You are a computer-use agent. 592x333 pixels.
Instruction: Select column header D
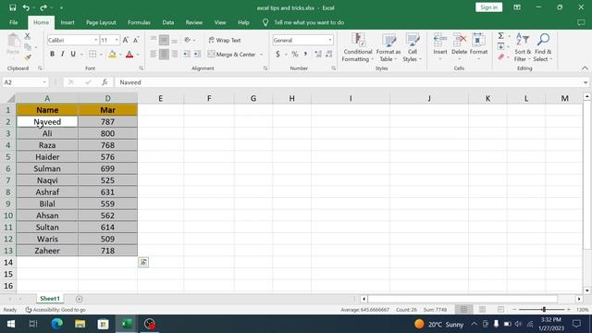click(107, 98)
